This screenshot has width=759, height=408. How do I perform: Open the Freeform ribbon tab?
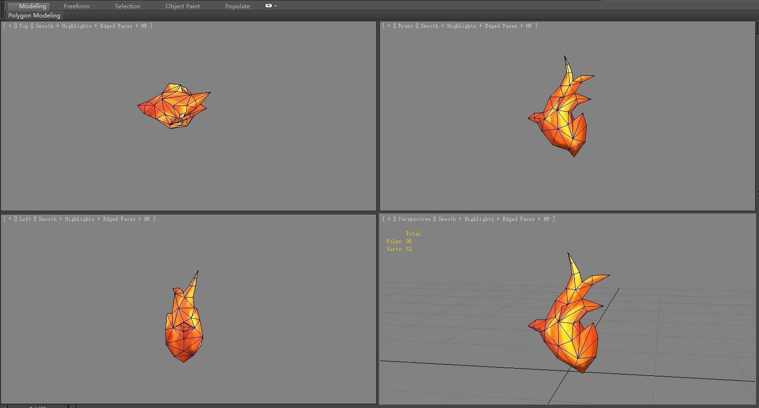pos(76,6)
